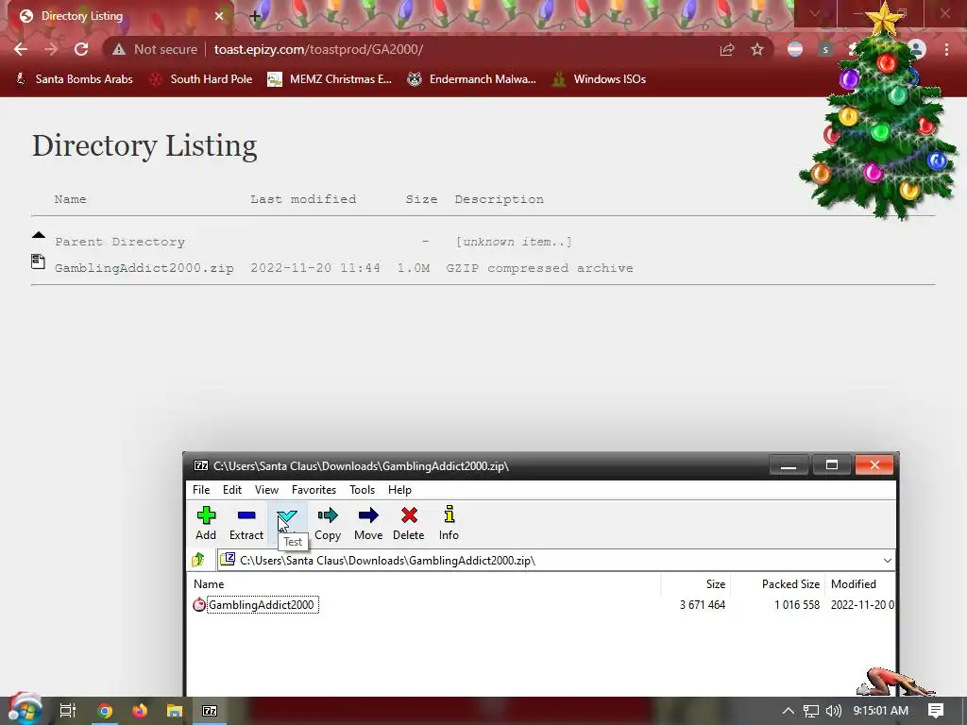967x725 pixels.
Task: Select the GamblingAddict2000 file icon in 7-Zip list
Action: click(198, 605)
